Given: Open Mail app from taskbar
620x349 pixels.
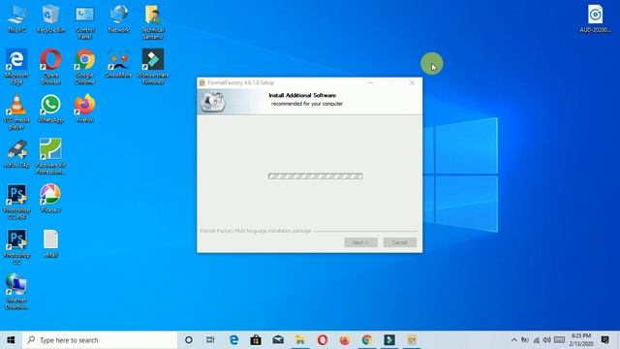Looking at the screenshot, I should pyautogui.click(x=278, y=340).
